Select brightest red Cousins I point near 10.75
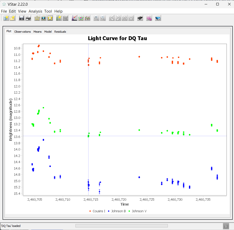Image resolution: width=234 pixels, height=230 pixels. coord(39,46)
